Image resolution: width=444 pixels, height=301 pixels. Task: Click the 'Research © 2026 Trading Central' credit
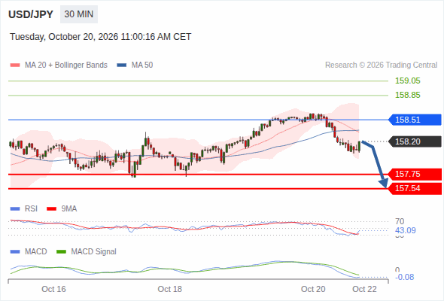[x=381, y=65]
